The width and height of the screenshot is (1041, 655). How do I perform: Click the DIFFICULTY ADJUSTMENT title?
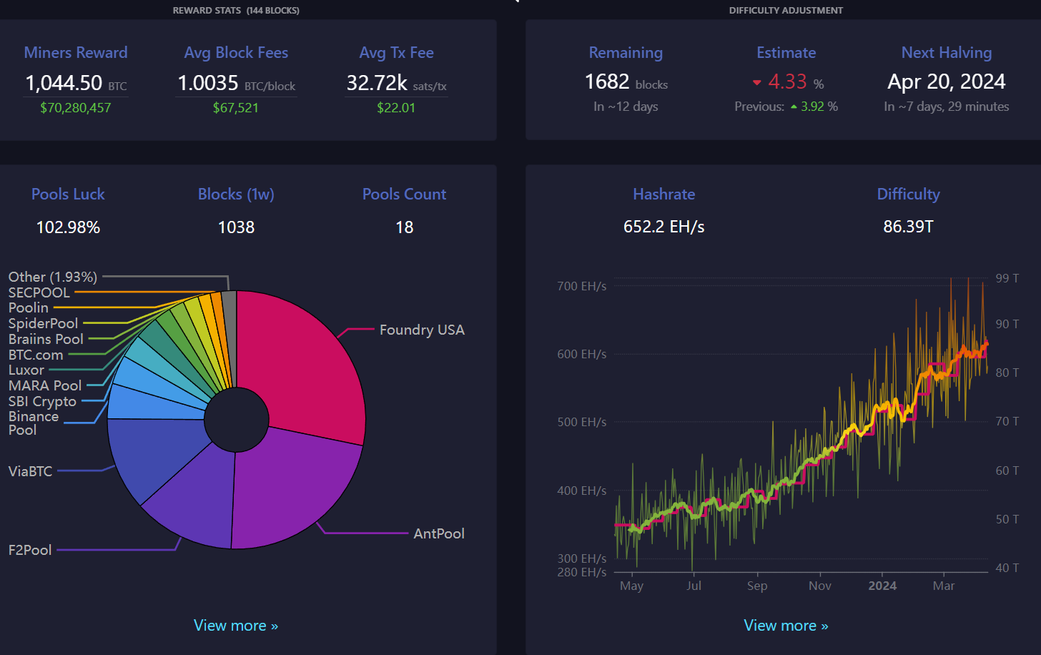[786, 11]
